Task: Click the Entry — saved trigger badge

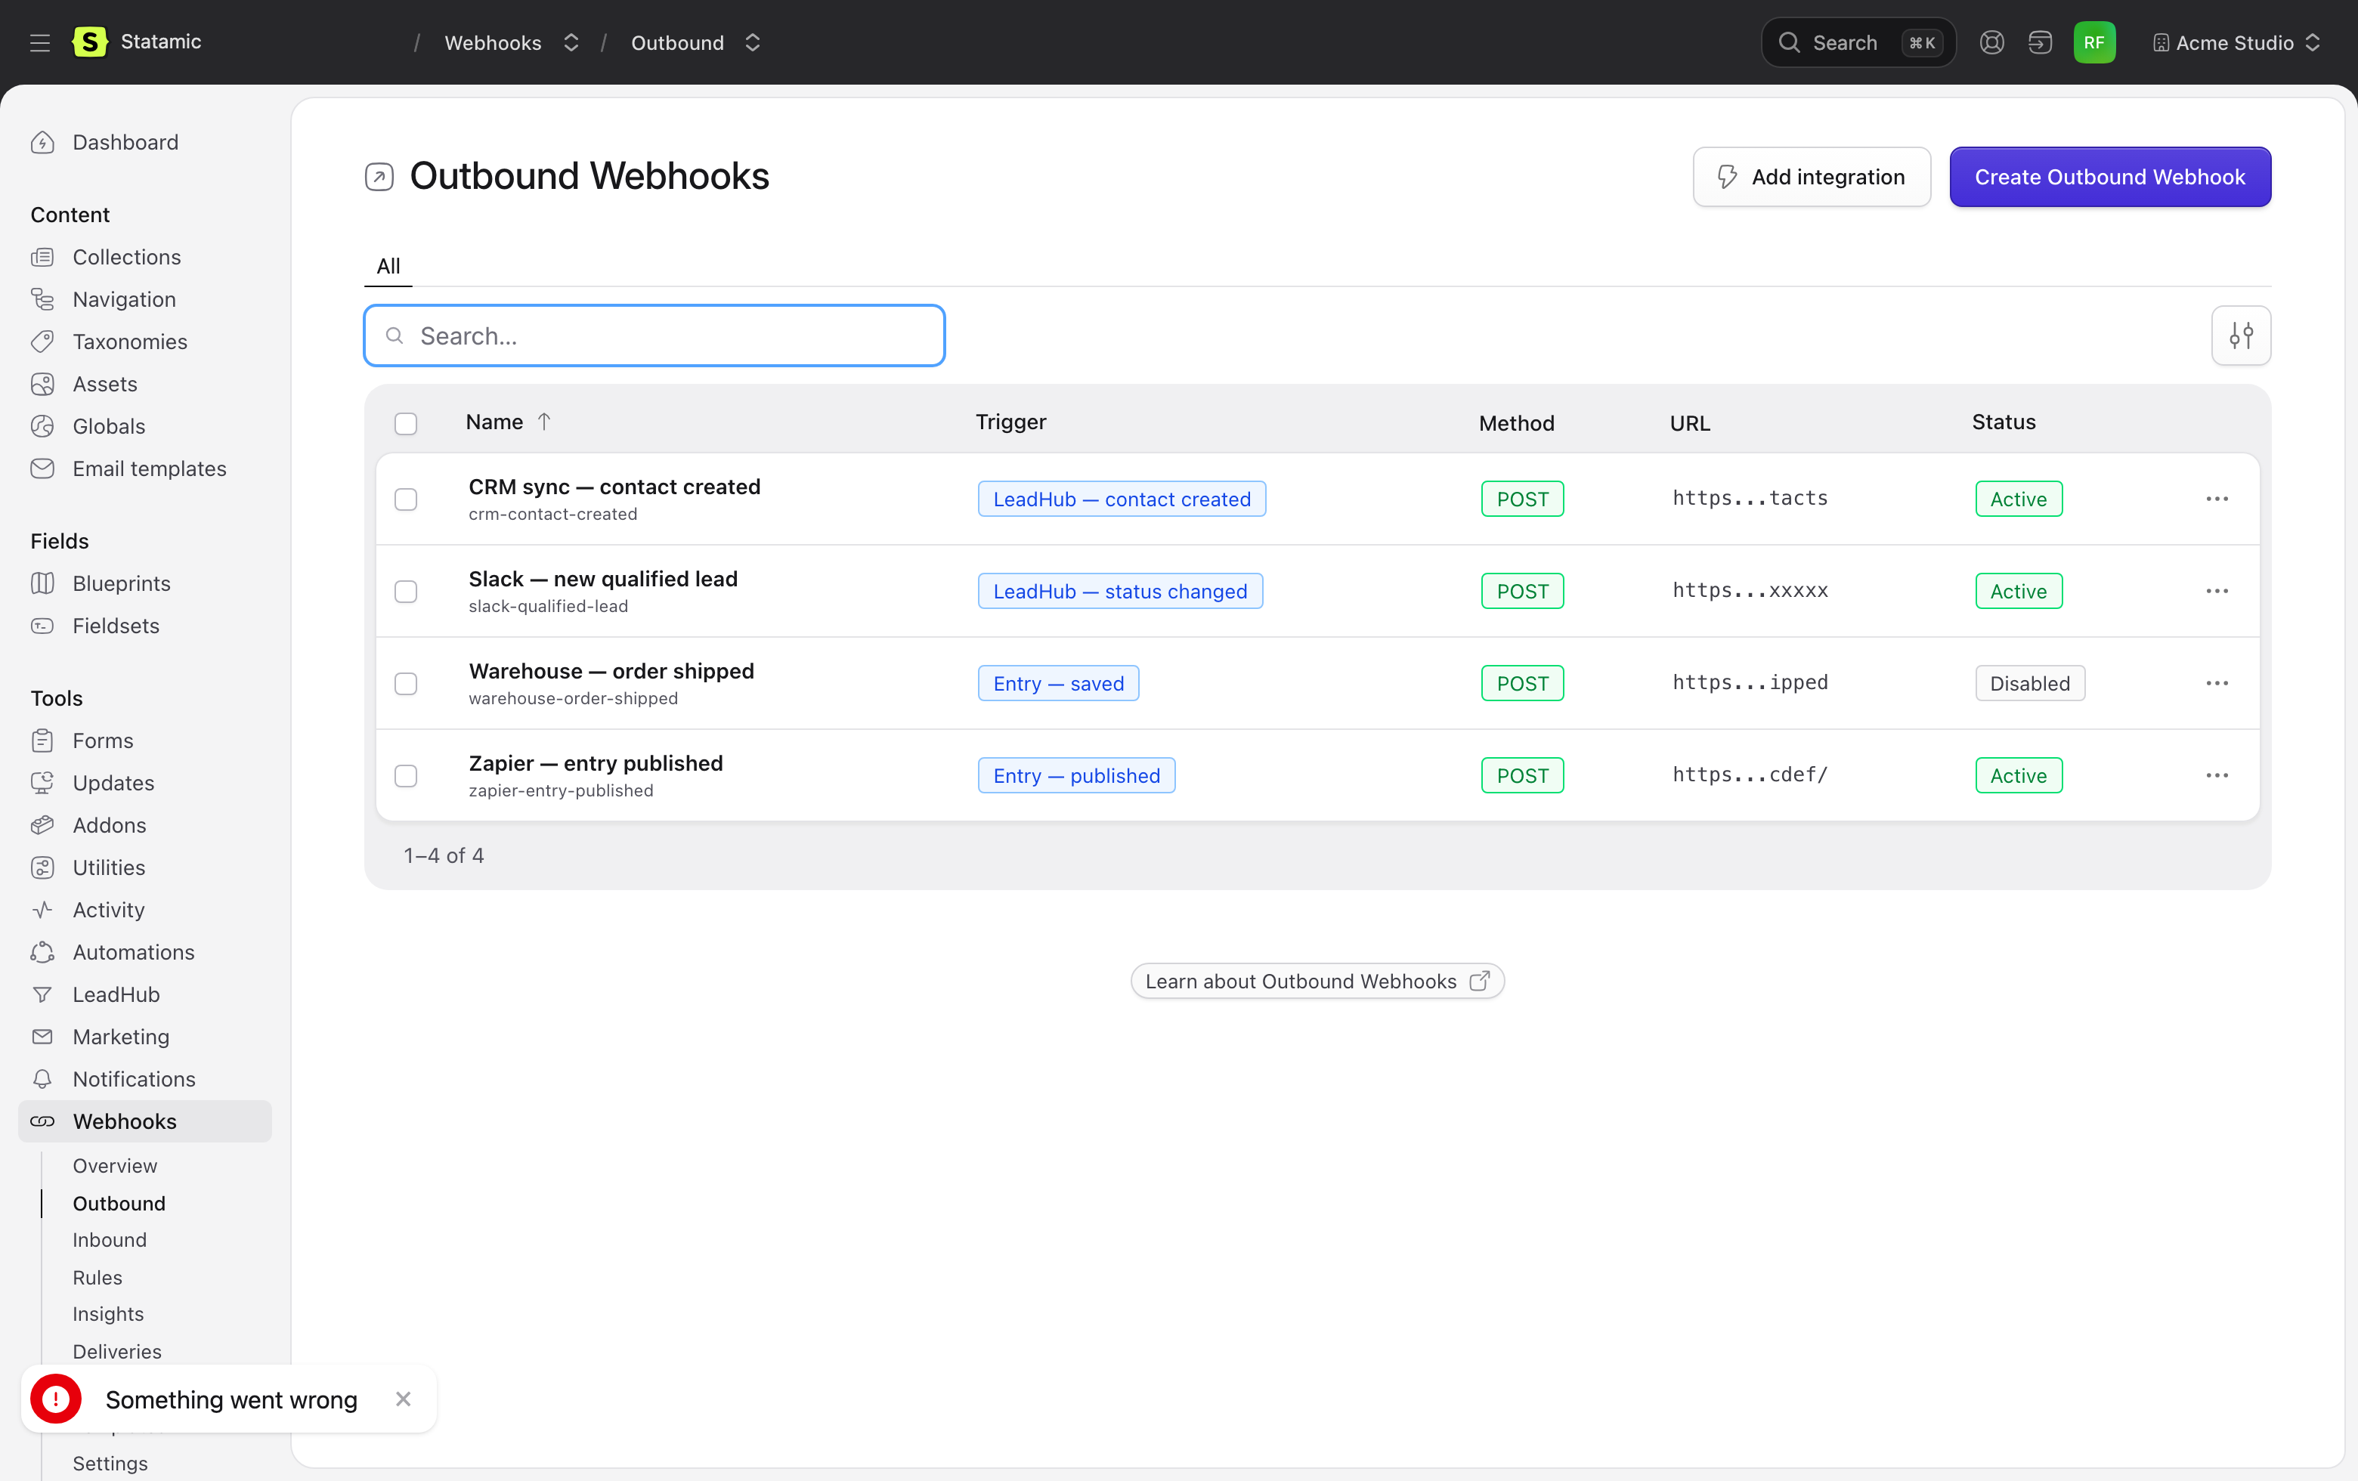Action: point(1057,683)
